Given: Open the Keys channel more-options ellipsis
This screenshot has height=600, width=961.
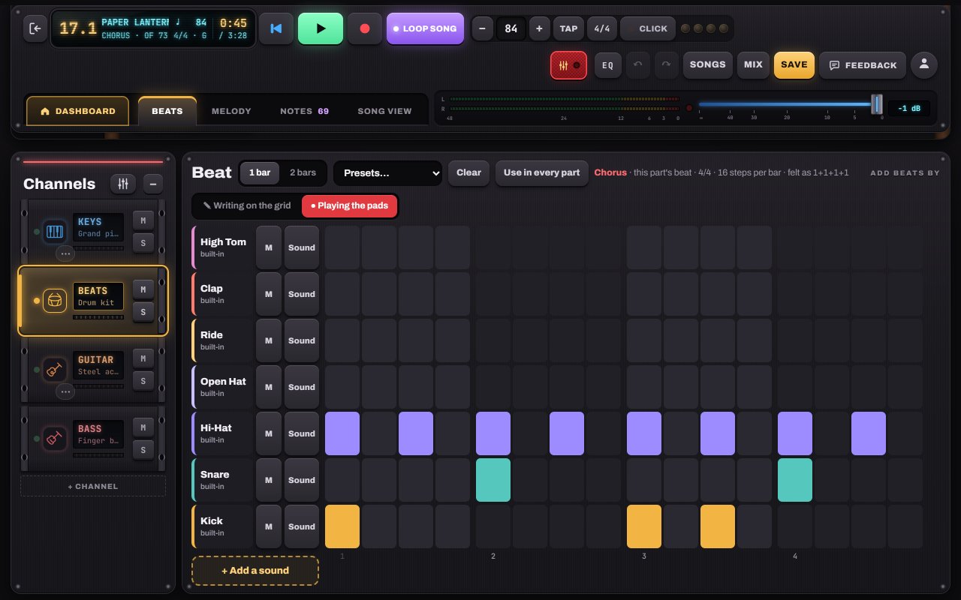Looking at the screenshot, I should click(65, 253).
